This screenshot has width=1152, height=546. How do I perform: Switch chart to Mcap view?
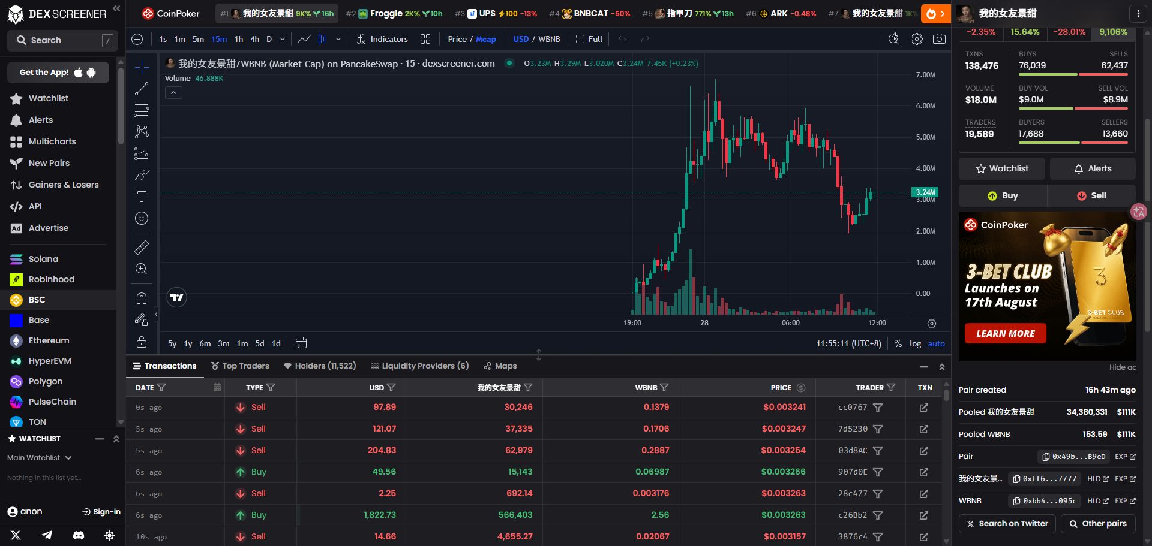486,39
